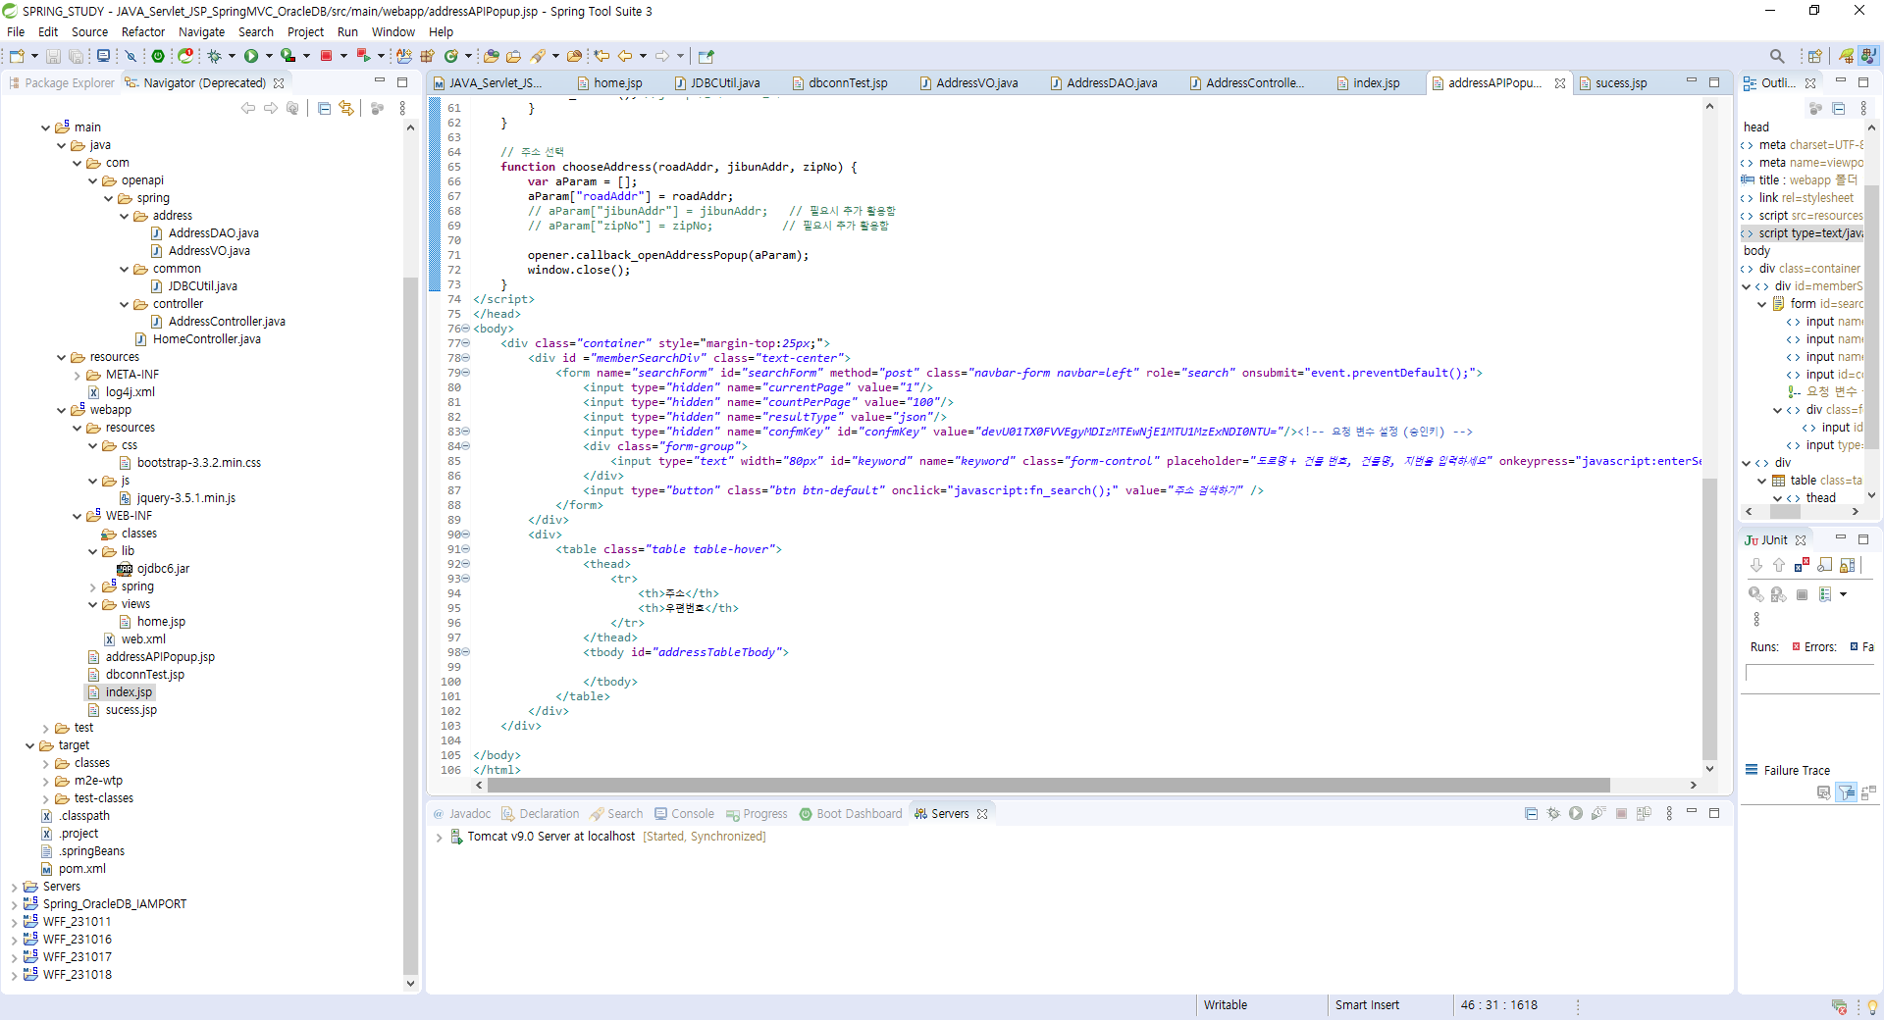Click the green Run button in main toolbar
The height and width of the screenshot is (1020, 1884).
point(251,56)
